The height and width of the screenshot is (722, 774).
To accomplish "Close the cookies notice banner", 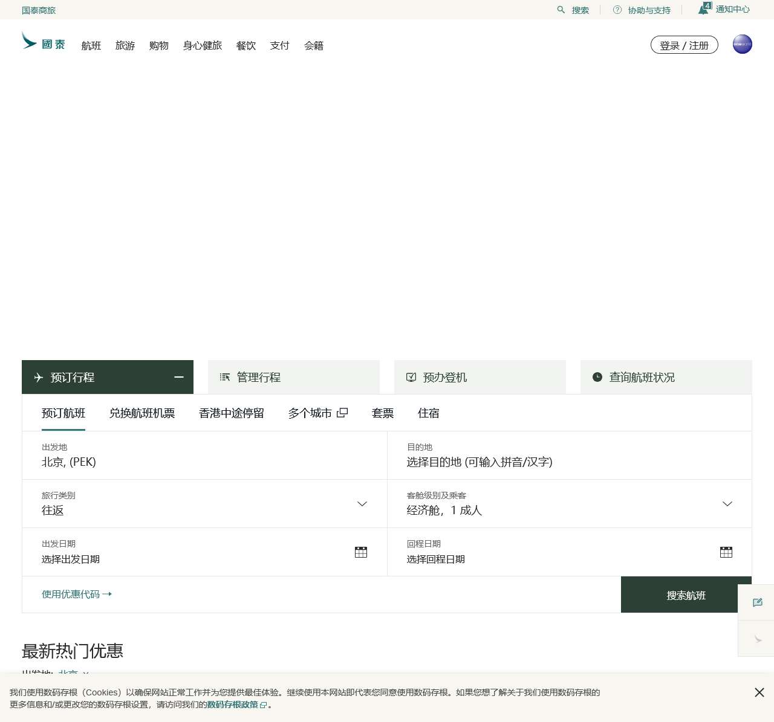I will coord(759,692).
